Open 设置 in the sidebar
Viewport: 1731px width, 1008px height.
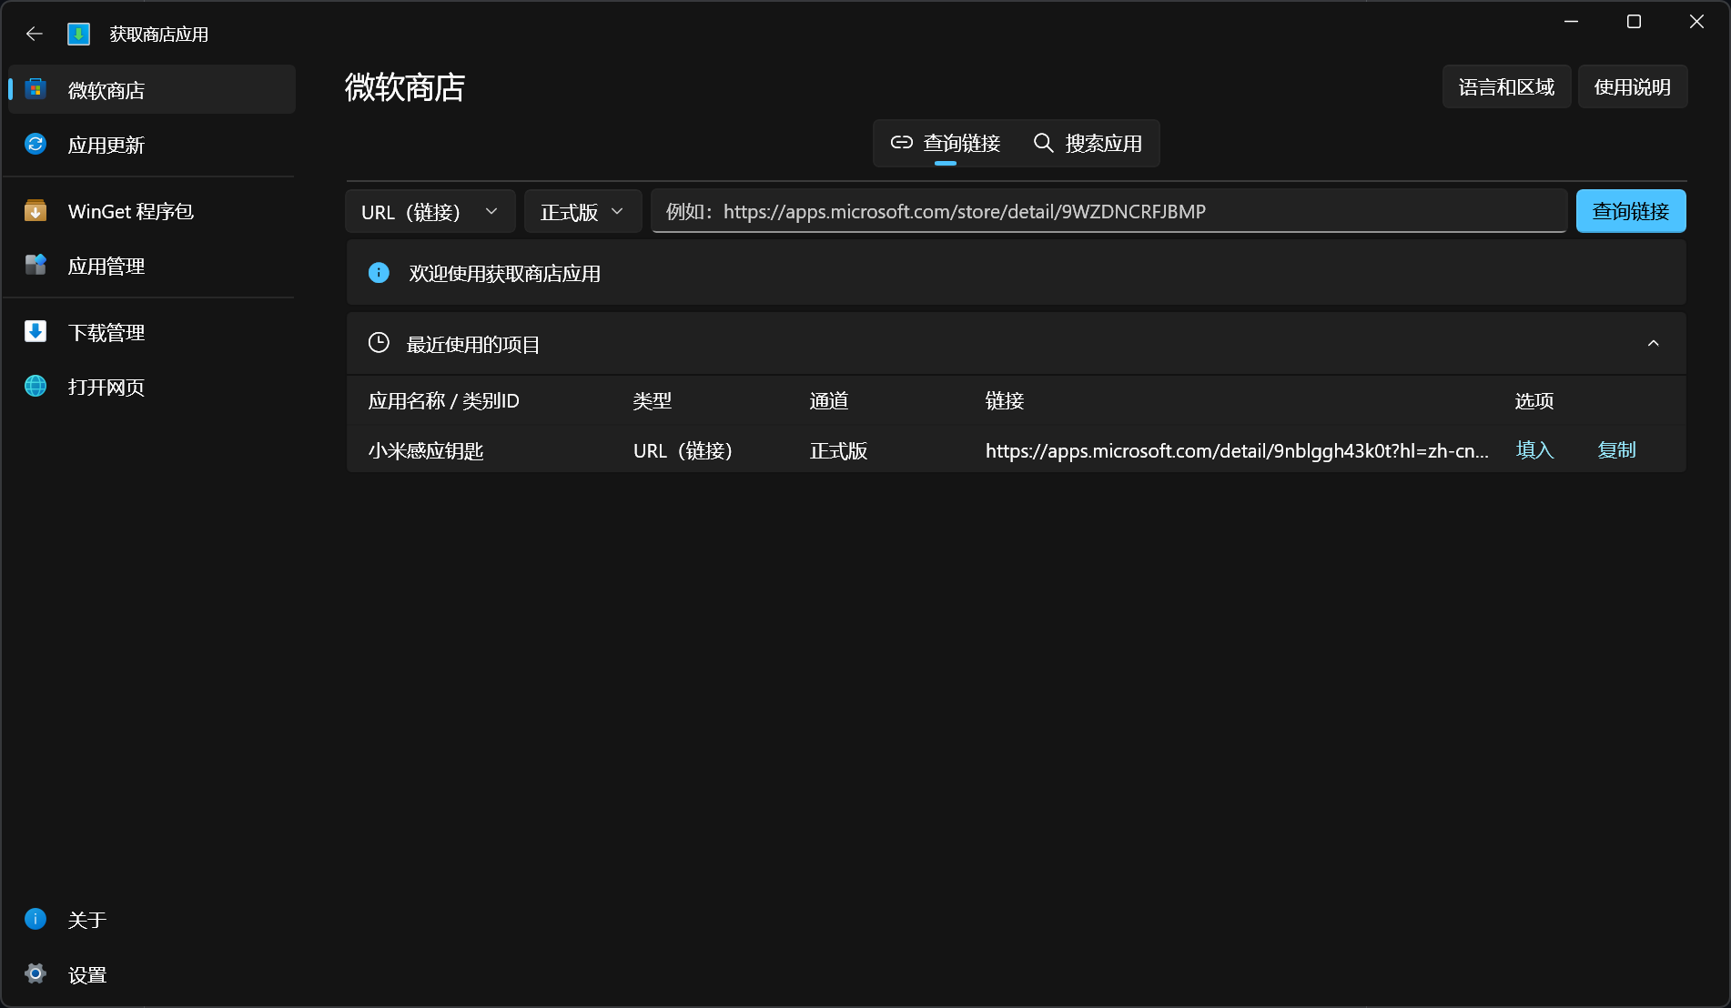coord(152,974)
